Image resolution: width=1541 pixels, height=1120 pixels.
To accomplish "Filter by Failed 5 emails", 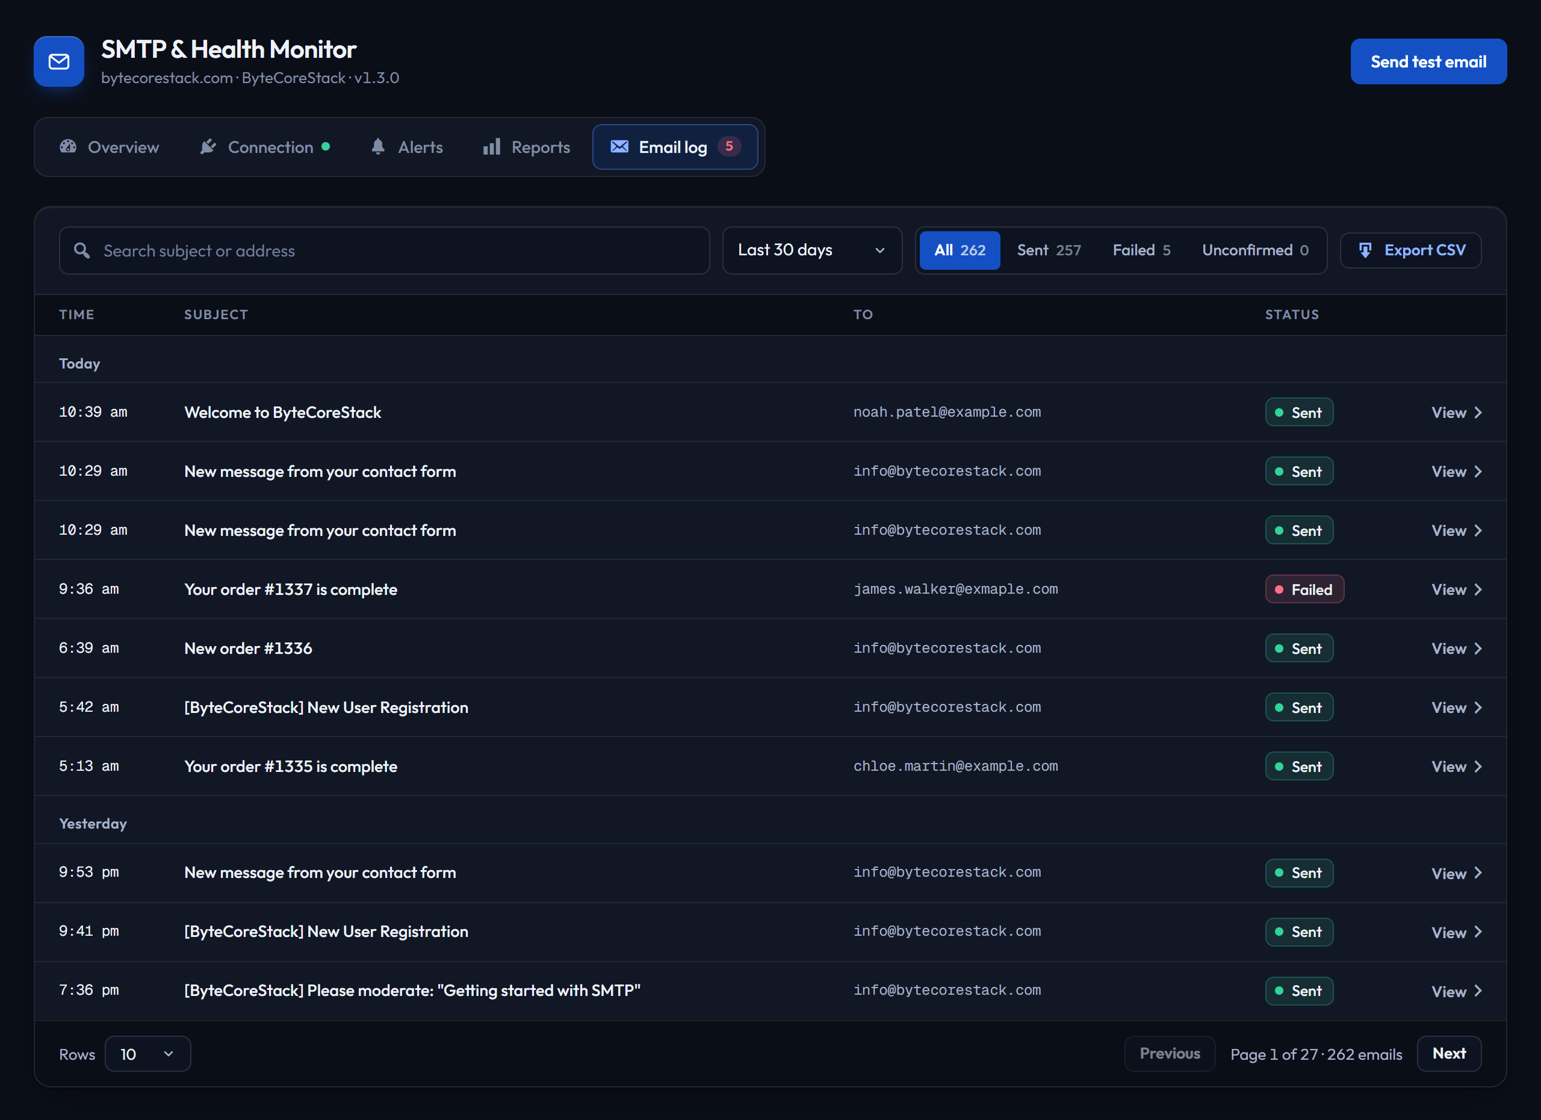I will (x=1141, y=250).
